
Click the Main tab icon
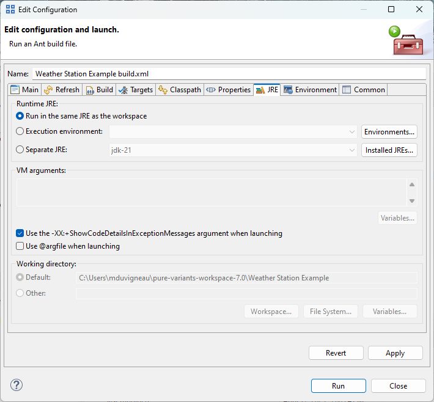click(x=15, y=90)
